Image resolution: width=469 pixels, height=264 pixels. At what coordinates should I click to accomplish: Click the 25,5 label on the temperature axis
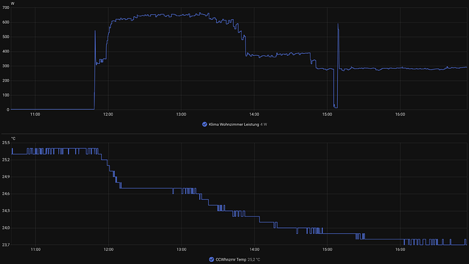(x=5, y=143)
